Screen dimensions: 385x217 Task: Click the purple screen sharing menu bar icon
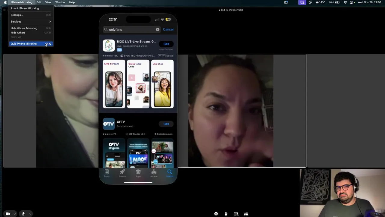click(302, 2)
